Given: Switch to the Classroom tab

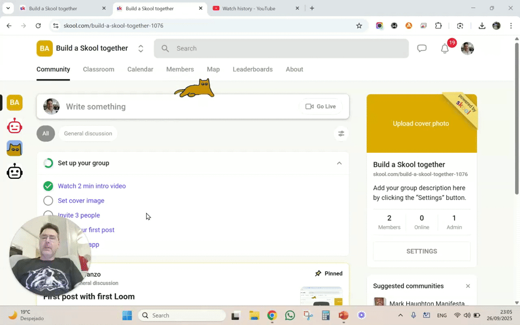Looking at the screenshot, I should [x=99, y=69].
